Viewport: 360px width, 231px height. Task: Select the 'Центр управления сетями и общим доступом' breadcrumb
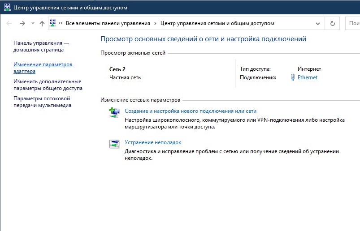(217, 23)
